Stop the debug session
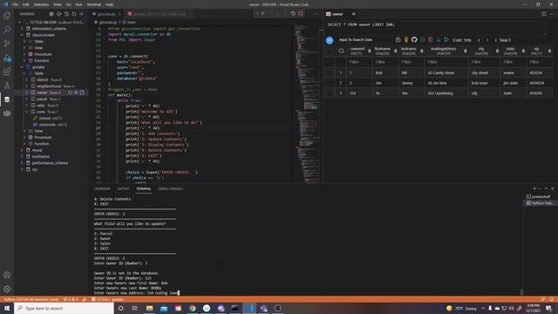Viewport: 558px width, 314px height. [x=301, y=14]
